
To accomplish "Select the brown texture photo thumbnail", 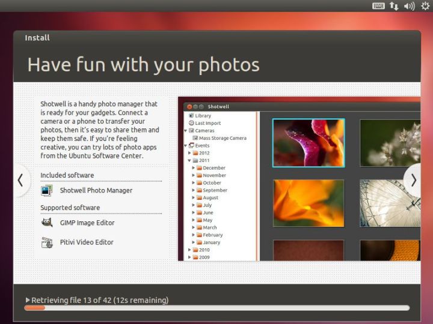I will (309, 250).
